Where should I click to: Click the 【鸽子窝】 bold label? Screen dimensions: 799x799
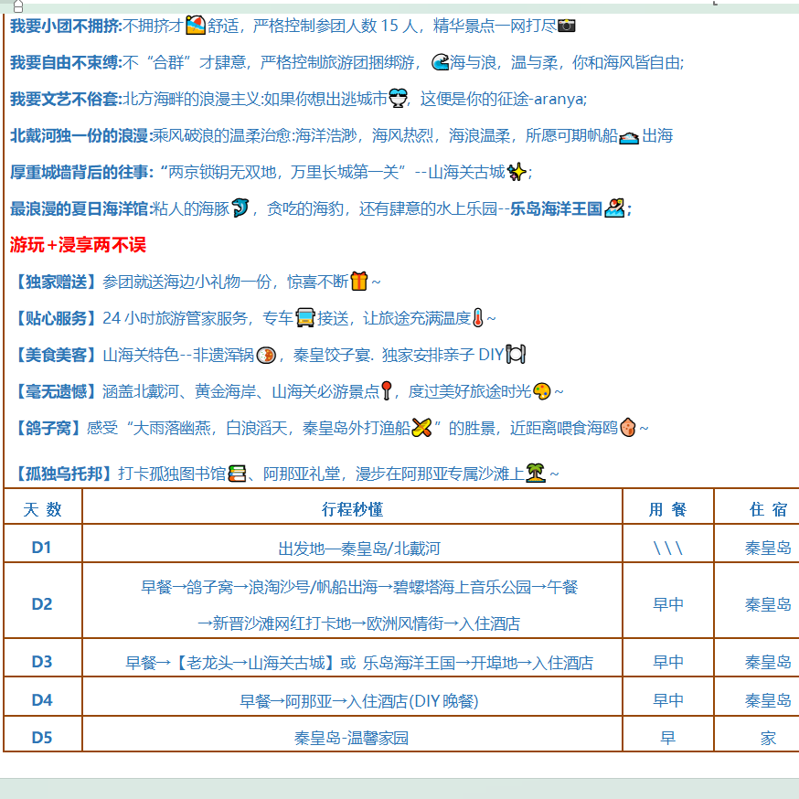coord(48,428)
